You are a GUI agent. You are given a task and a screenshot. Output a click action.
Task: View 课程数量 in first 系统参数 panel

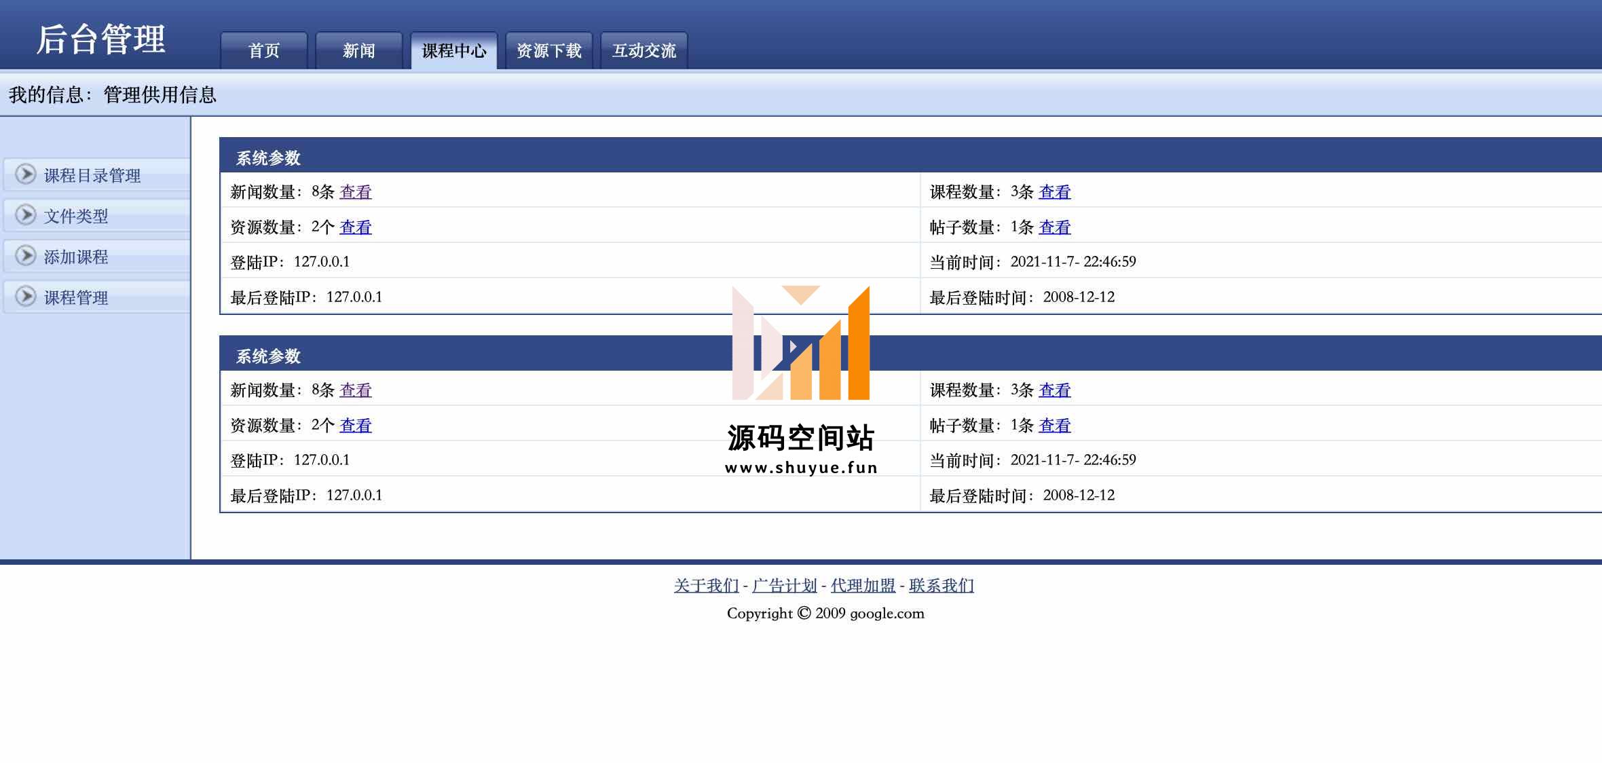1055,192
